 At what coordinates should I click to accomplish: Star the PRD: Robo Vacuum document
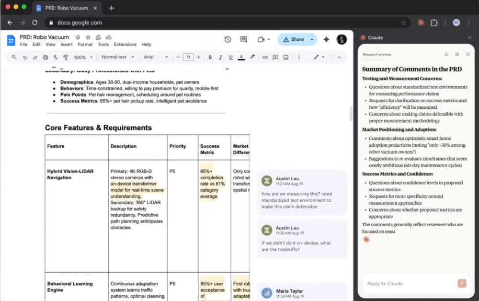[88, 37]
